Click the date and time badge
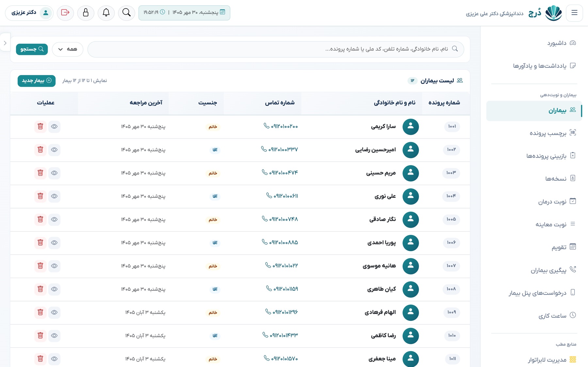Image resolution: width=588 pixels, height=367 pixels. [184, 13]
